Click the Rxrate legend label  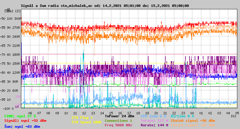tap(154, 125)
